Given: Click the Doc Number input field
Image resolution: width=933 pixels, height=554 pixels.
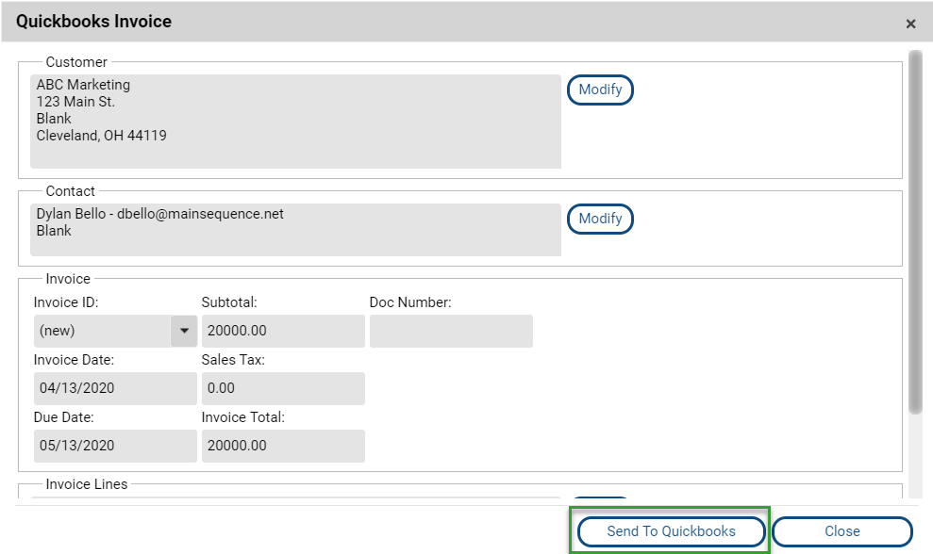Looking at the screenshot, I should 451,331.
